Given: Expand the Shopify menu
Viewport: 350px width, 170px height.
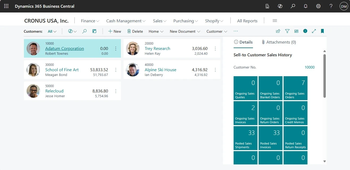Looking at the screenshot, I should [x=214, y=21].
